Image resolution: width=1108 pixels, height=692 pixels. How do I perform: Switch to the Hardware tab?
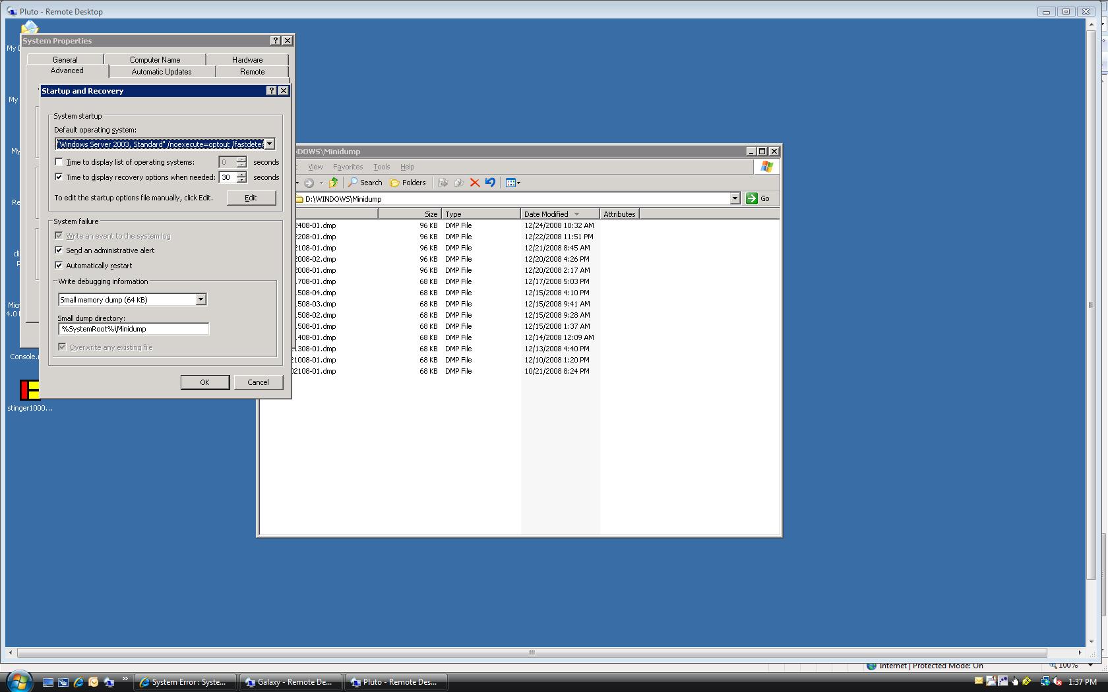click(247, 59)
